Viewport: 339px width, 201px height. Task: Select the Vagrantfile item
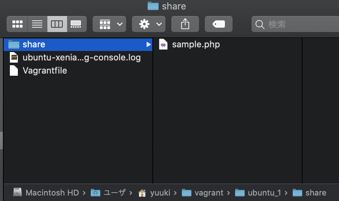point(44,71)
